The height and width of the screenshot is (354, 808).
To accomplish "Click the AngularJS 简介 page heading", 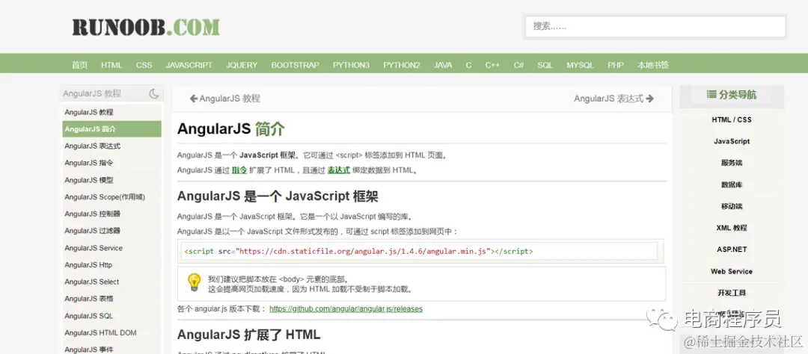I will 230,128.
